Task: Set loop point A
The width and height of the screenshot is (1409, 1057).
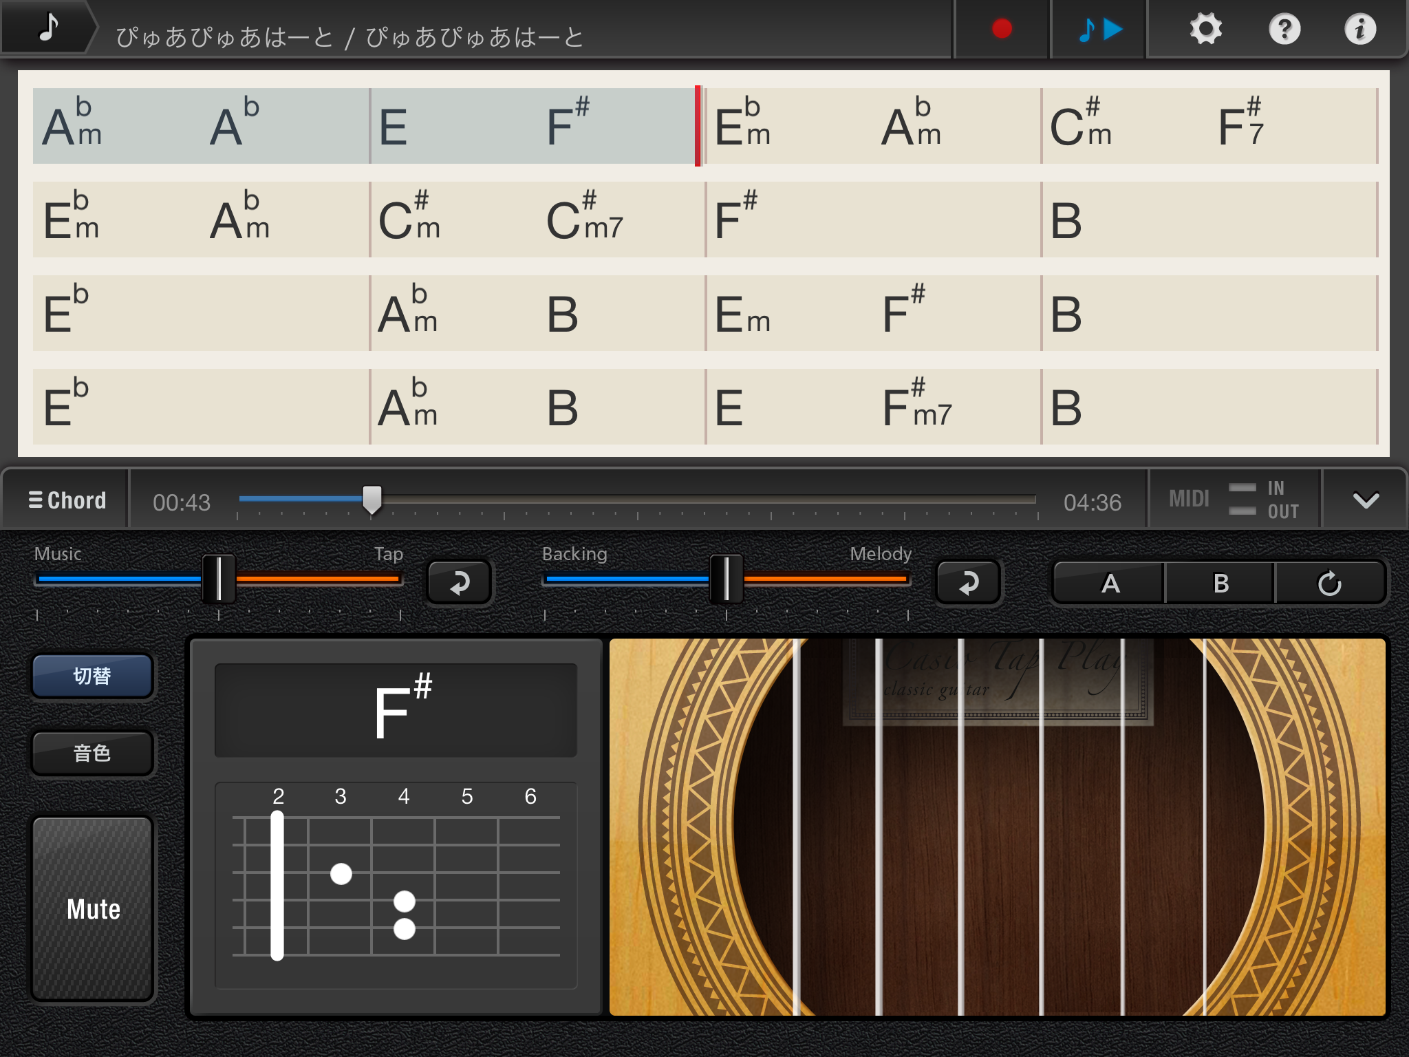Action: (1109, 583)
